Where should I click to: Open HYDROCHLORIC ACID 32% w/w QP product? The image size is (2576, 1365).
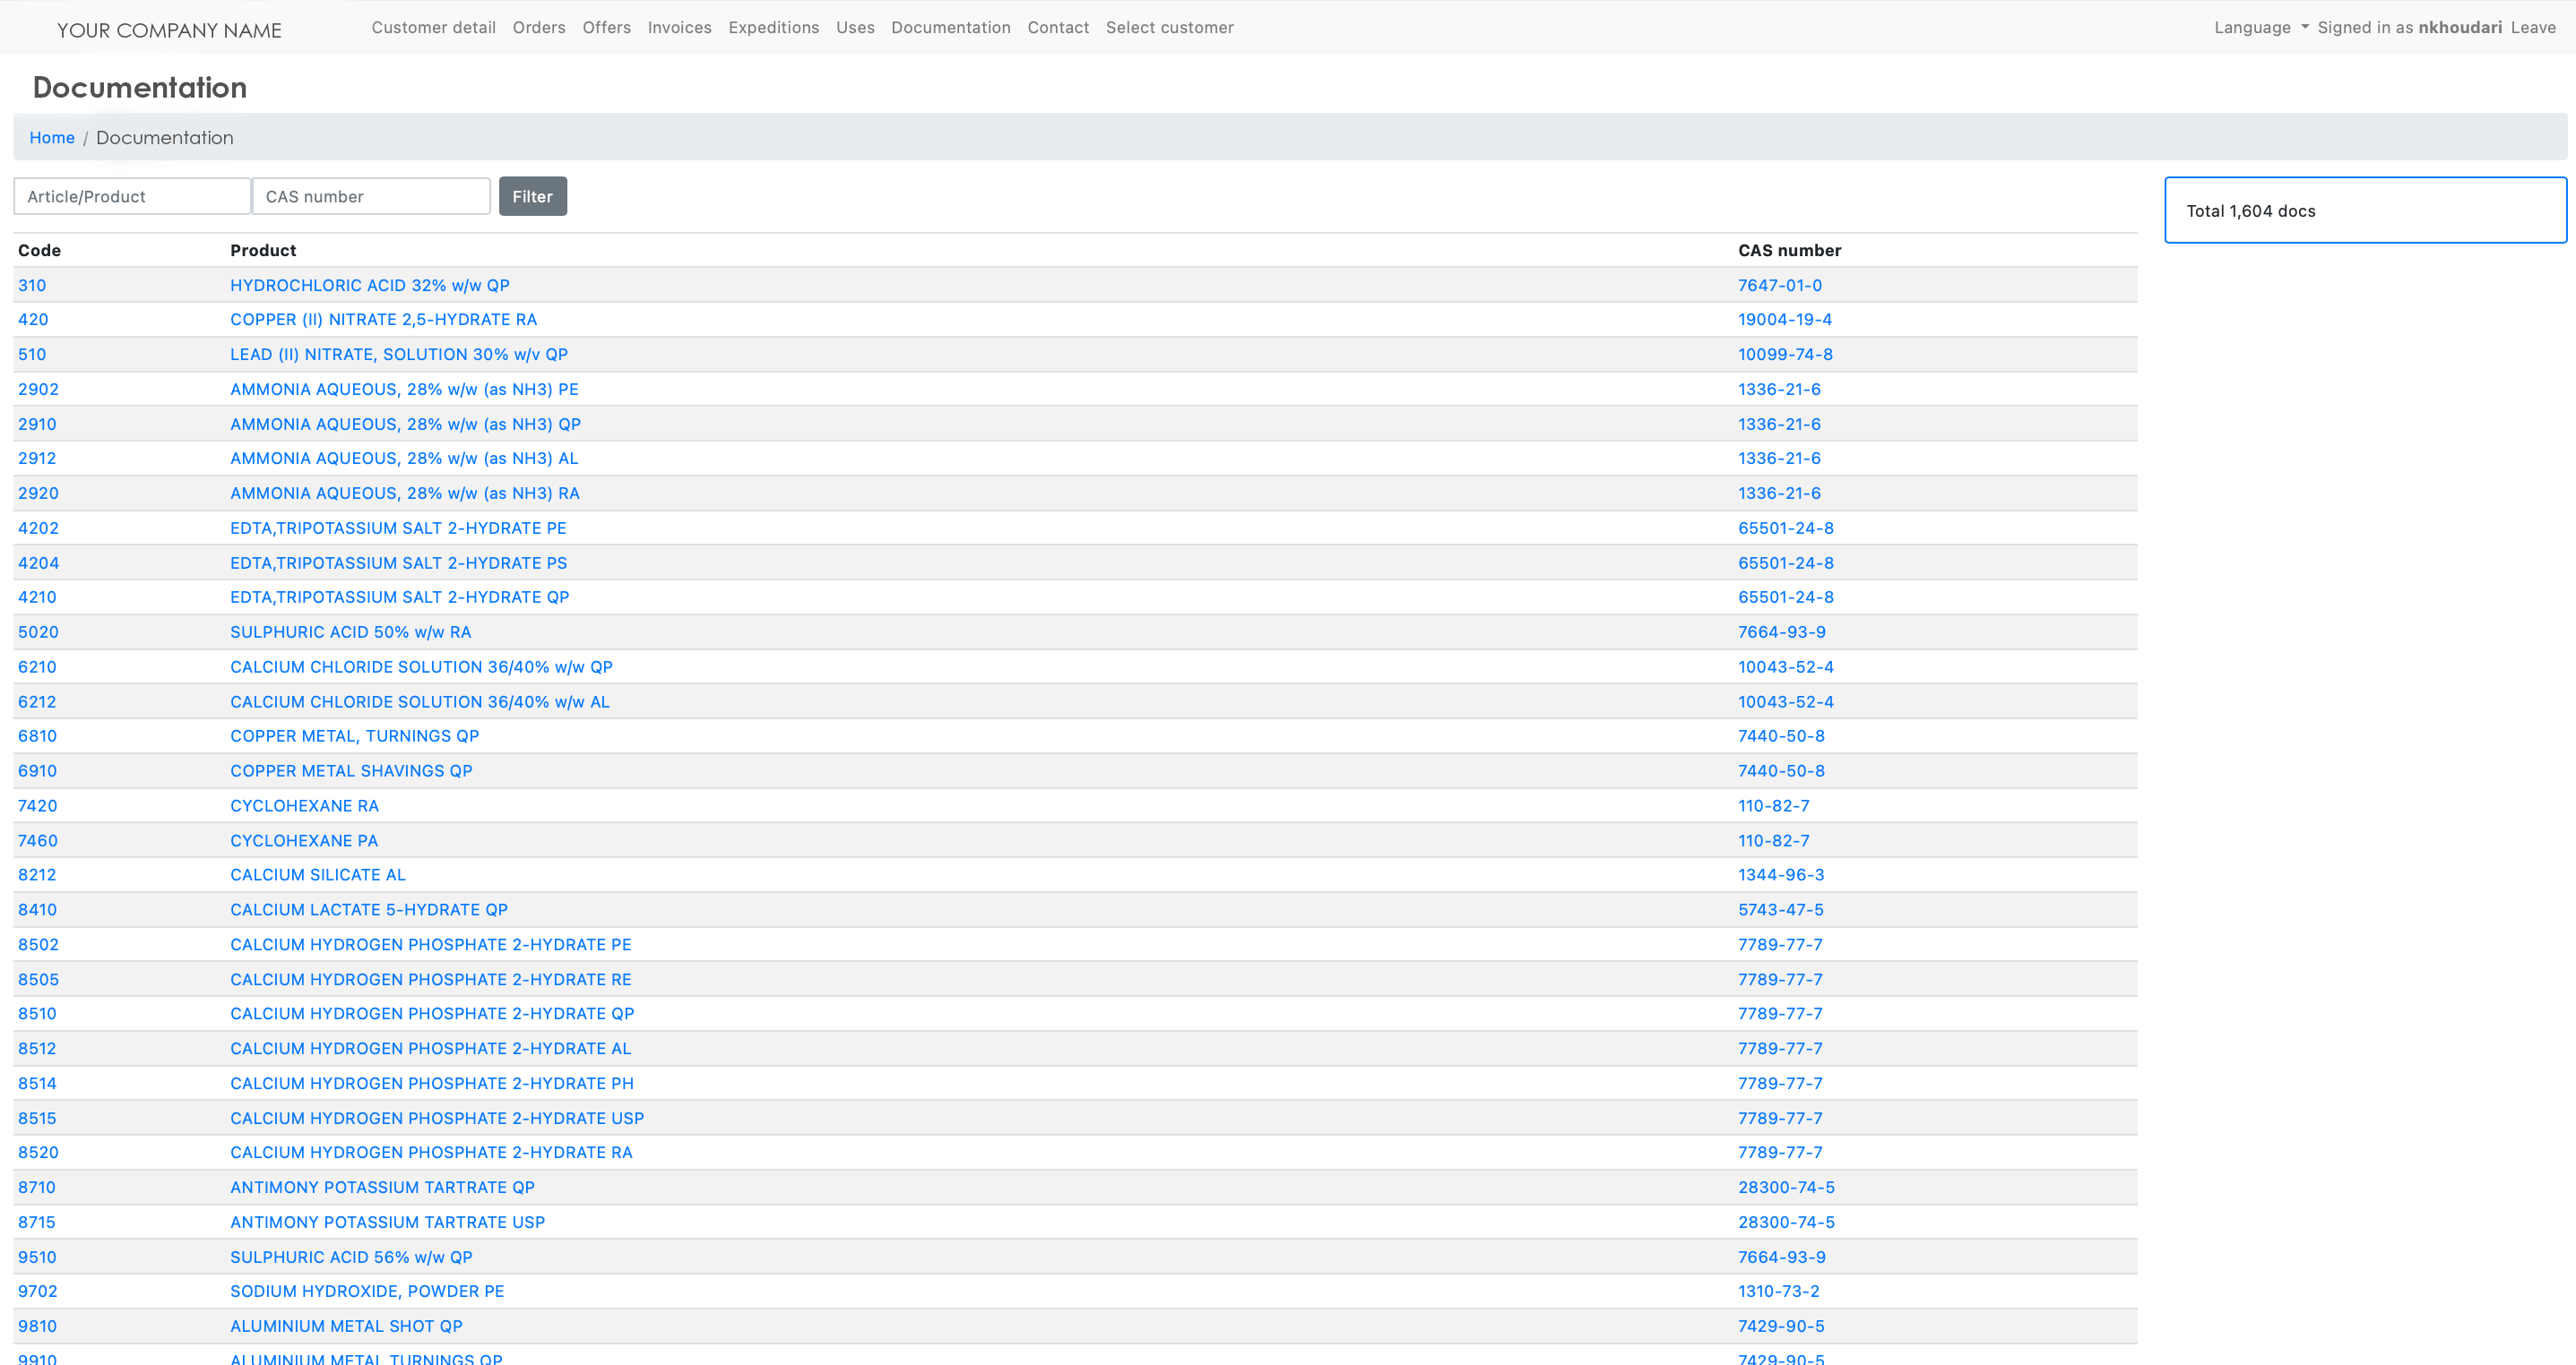tap(369, 286)
